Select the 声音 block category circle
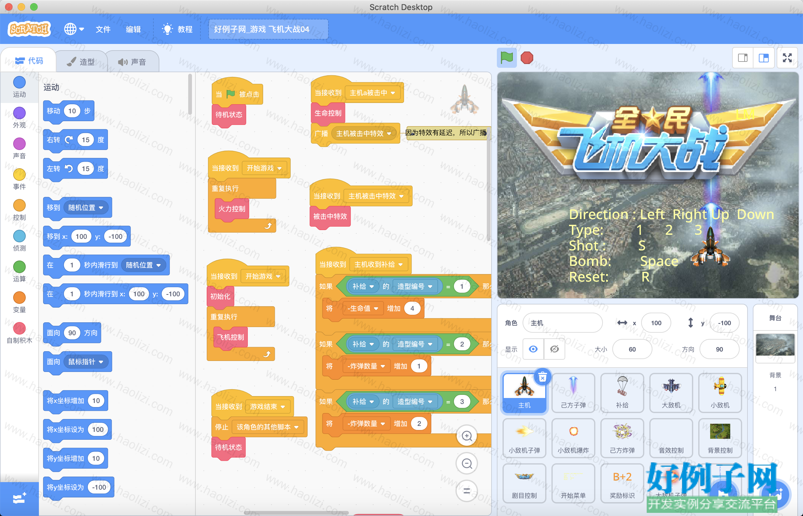 [x=19, y=144]
